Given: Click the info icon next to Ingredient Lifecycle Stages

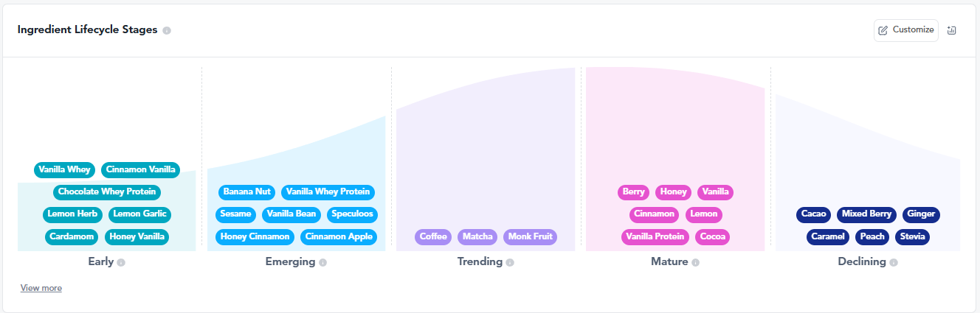Looking at the screenshot, I should click(x=167, y=31).
